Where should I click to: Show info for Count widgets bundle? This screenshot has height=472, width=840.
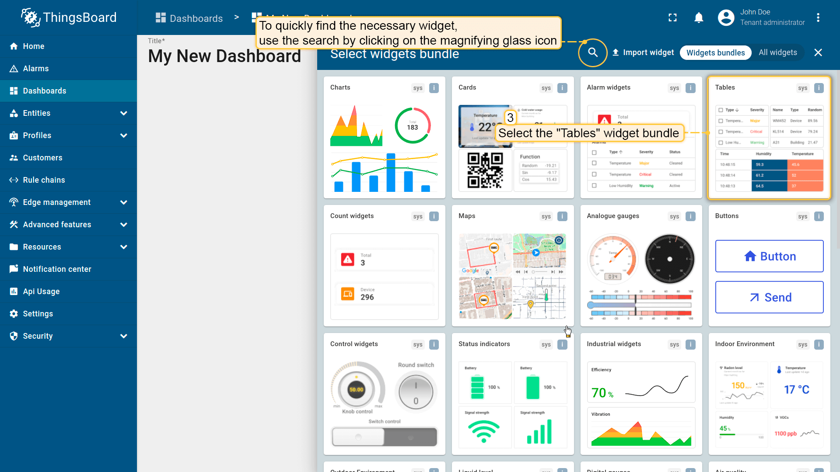[434, 216]
